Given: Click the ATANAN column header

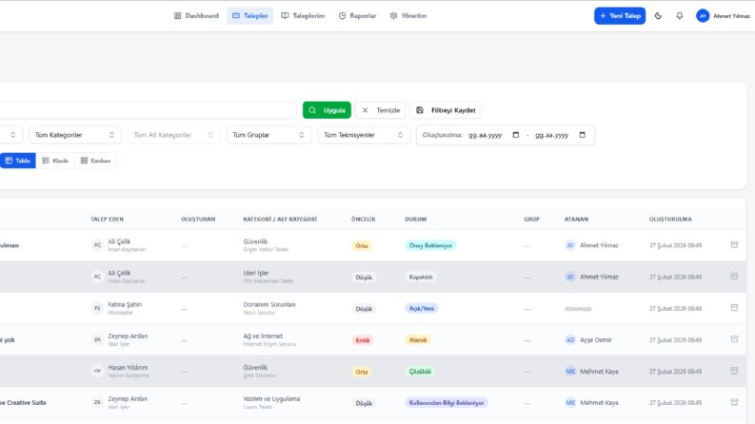Looking at the screenshot, I should 576,220.
